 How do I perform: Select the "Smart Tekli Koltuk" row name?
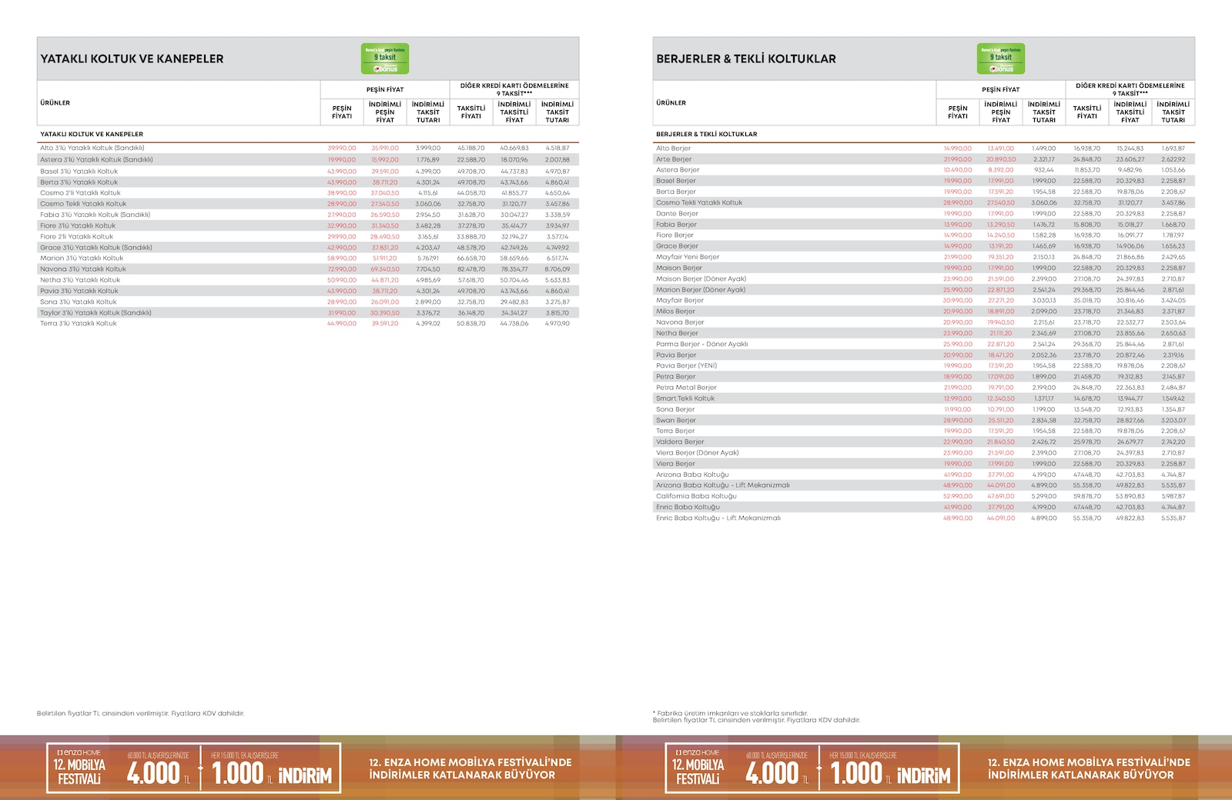point(685,398)
